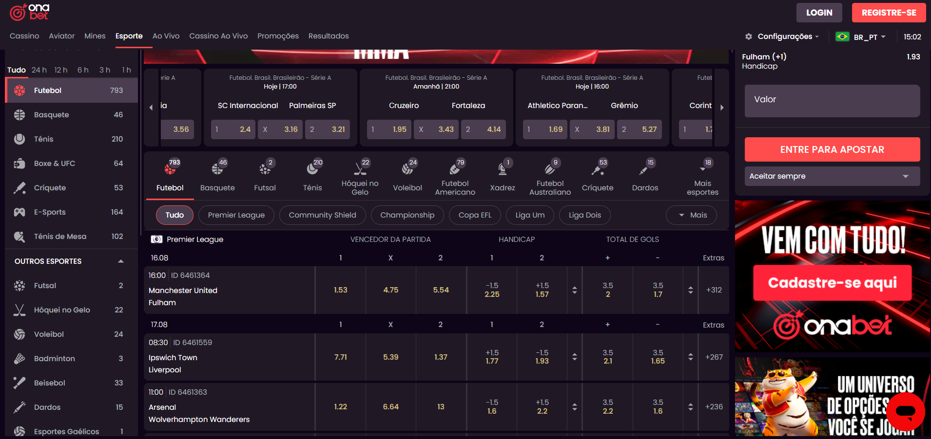Select the Community Shield filter pill
Viewport: 931px width, 439px height.
pyautogui.click(x=322, y=215)
